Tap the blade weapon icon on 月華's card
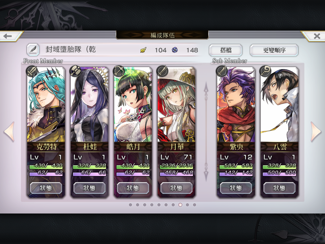The image size is (325, 244). 162,71
